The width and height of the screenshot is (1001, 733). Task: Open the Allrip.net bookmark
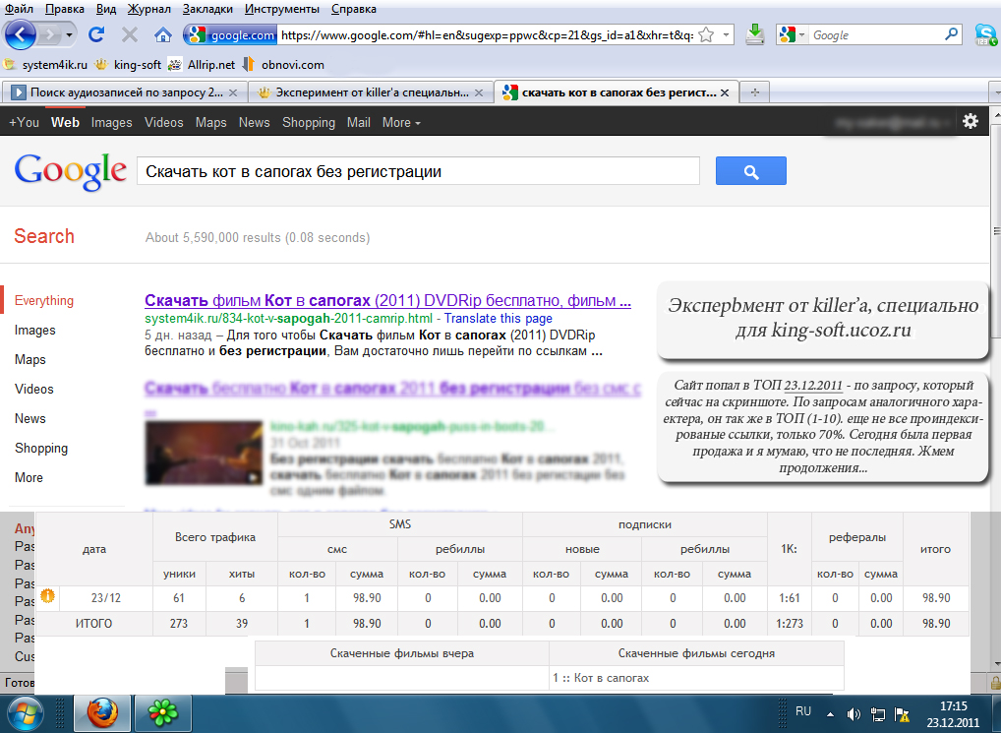pyautogui.click(x=202, y=65)
